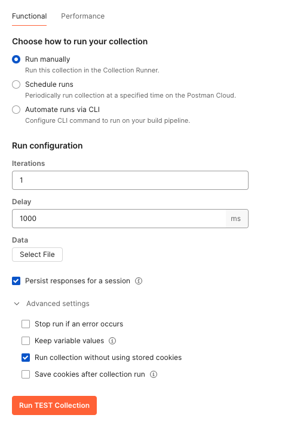The image size is (291, 442).
Task: Focus the Iterations input field
Action: pos(130,180)
